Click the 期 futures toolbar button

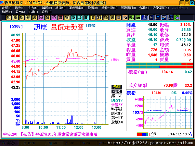(x=21, y=18)
